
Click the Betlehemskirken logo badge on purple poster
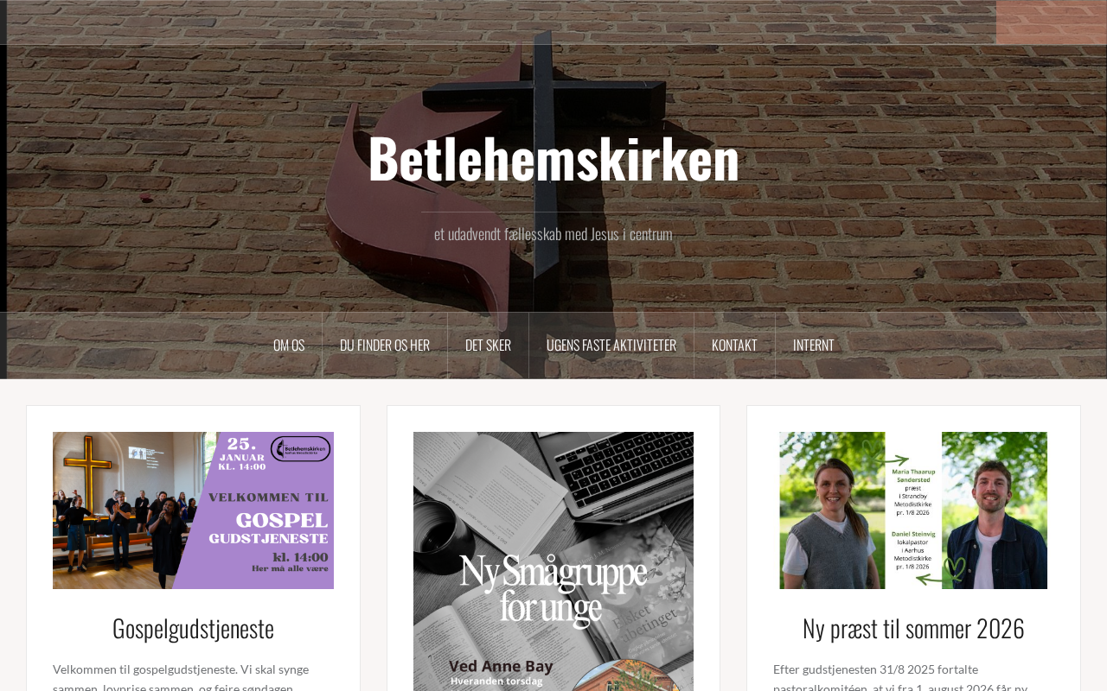pyautogui.click(x=300, y=449)
